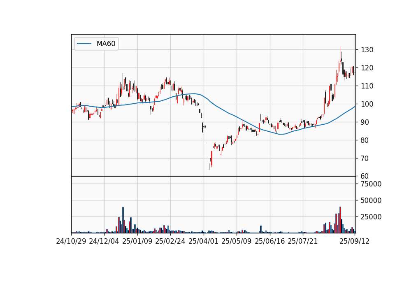The width and height of the screenshot is (395, 284).
Task: Click the 25/07/21 date axis label
Action: pyautogui.click(x=303, y=241)
